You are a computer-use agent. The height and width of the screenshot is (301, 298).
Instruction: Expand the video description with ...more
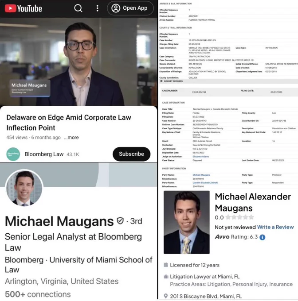click(71, 138)
